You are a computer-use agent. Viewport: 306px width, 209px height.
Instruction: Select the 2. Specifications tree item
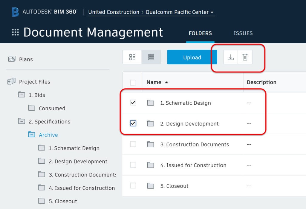pyautogui.click(x=50, y=122)
